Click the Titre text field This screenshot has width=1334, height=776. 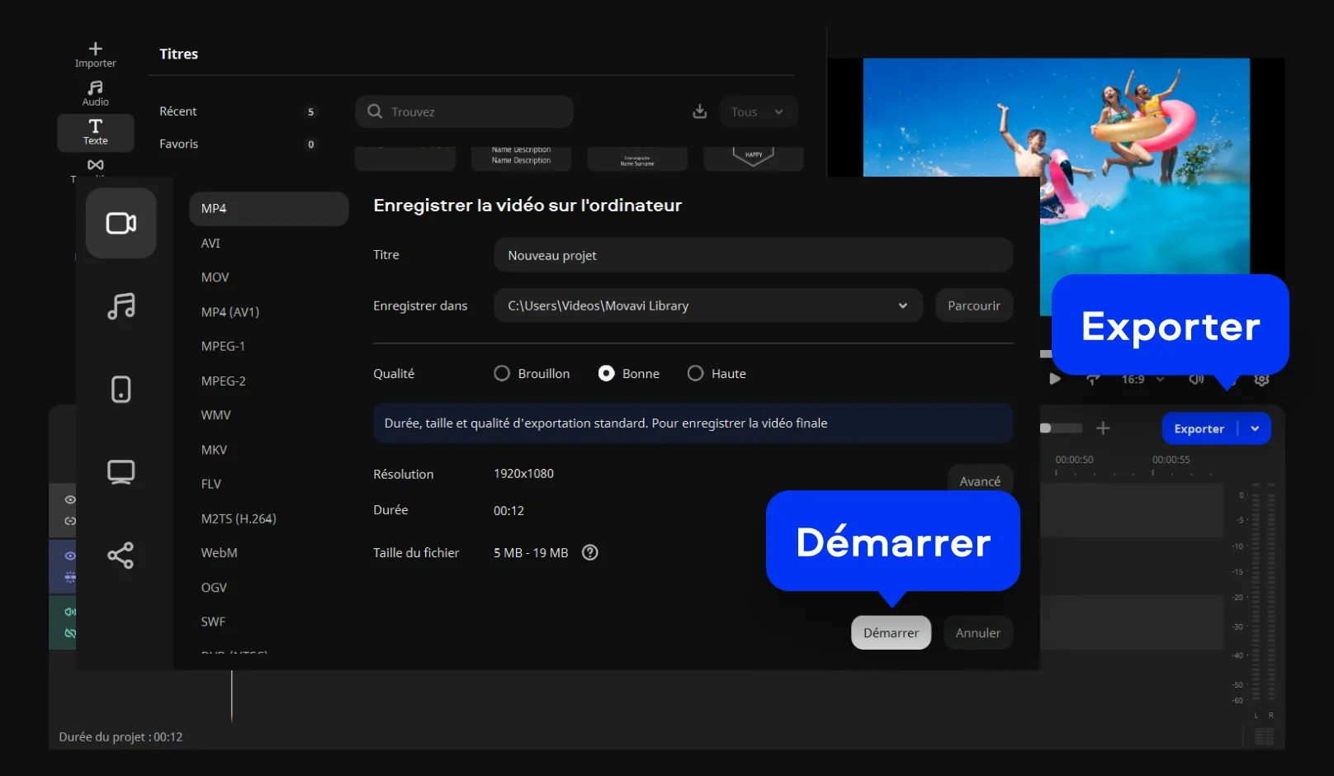753,255
